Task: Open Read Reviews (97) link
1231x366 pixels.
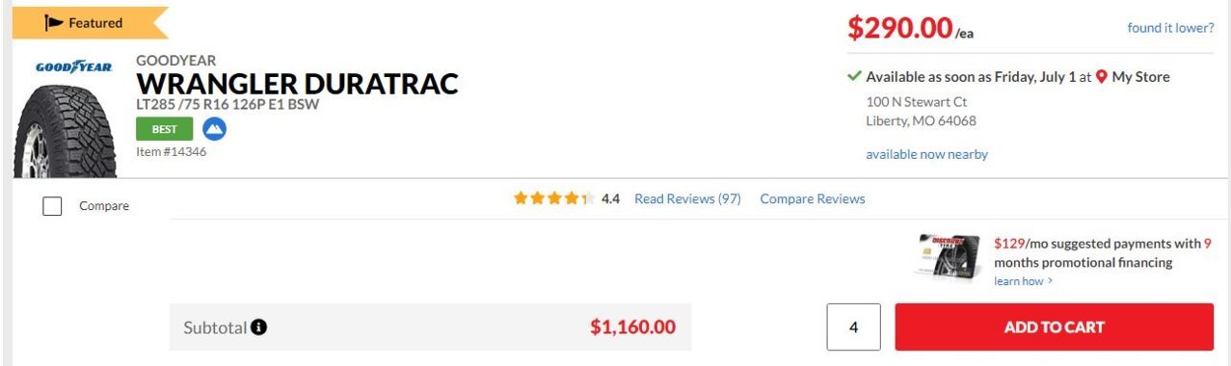Action: point(687,198)
